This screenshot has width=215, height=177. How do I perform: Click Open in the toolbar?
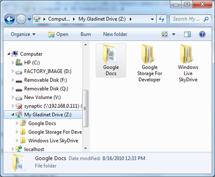pyautogui.click(x=58, y=34)
